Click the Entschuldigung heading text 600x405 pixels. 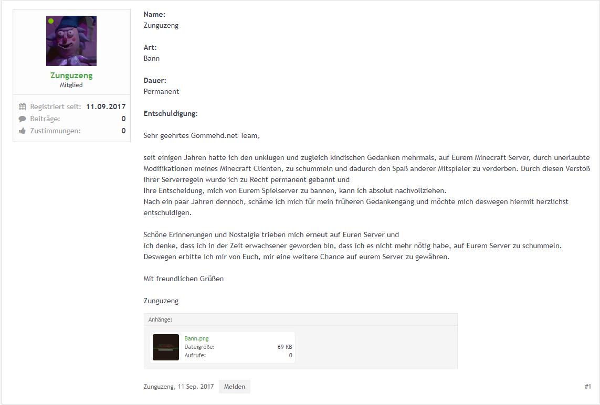click(171, 114)
